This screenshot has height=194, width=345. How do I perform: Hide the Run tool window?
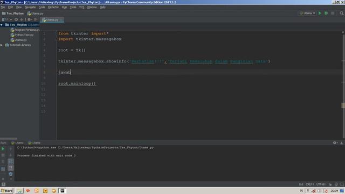tap(342, 143)
